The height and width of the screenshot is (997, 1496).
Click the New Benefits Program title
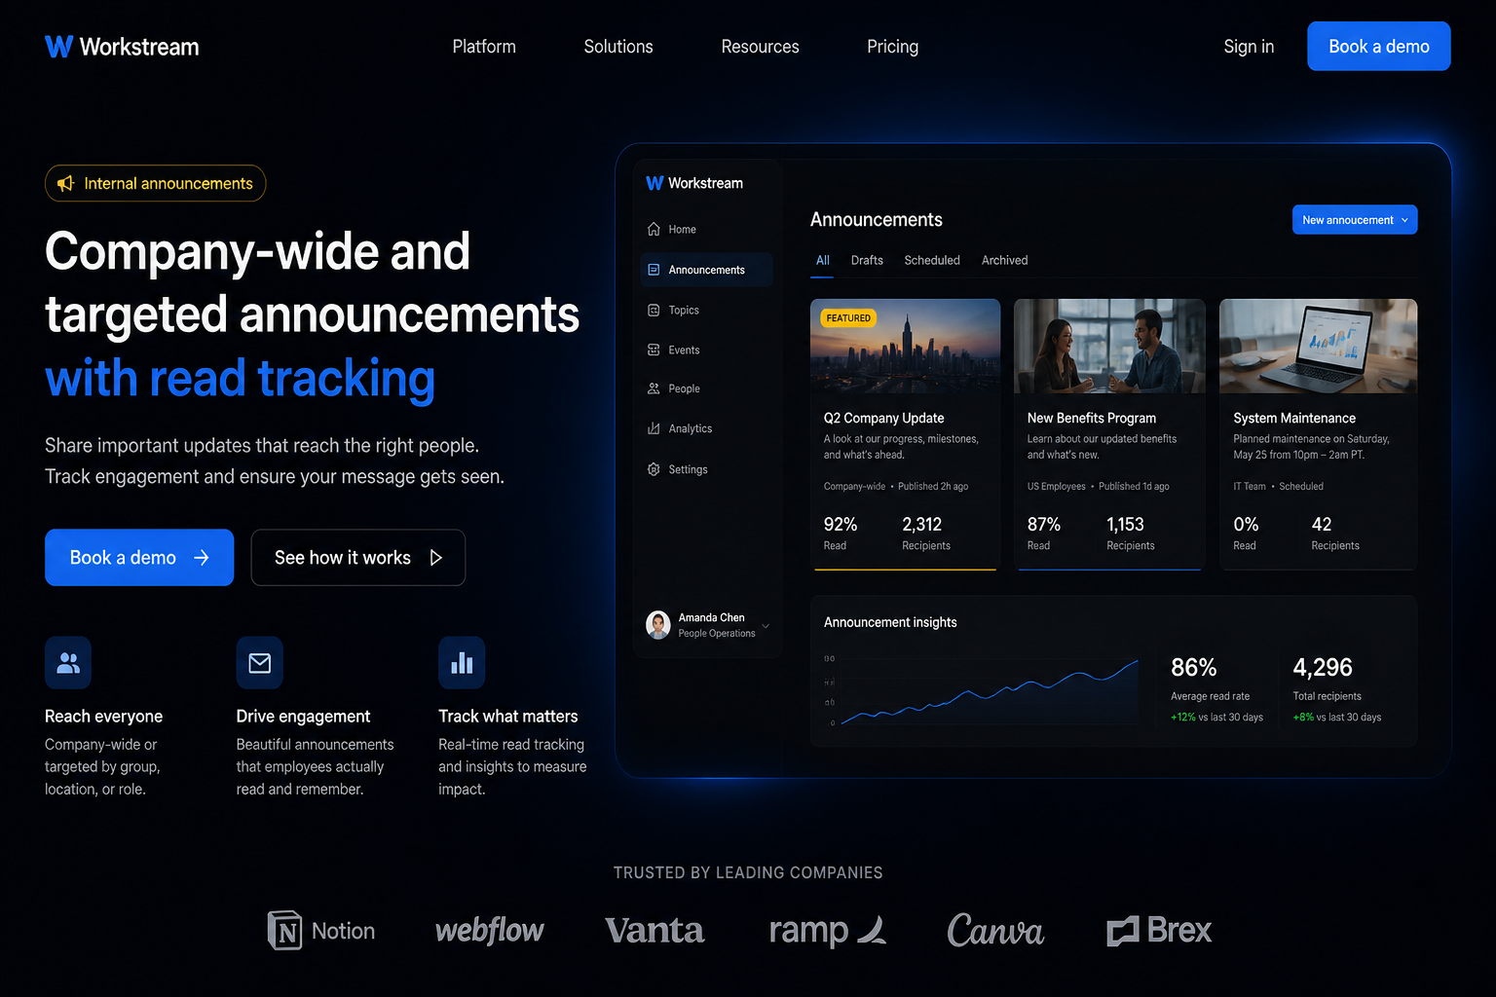click(1091, 418)
